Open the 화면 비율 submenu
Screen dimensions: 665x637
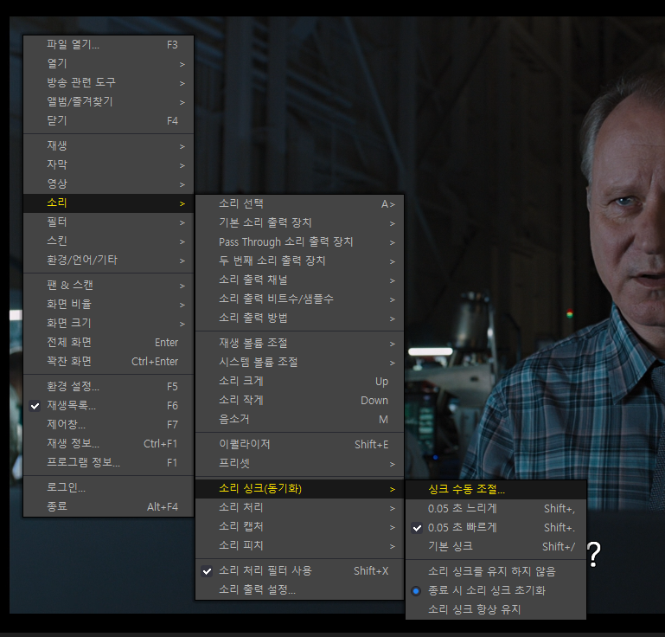[109, 305]
